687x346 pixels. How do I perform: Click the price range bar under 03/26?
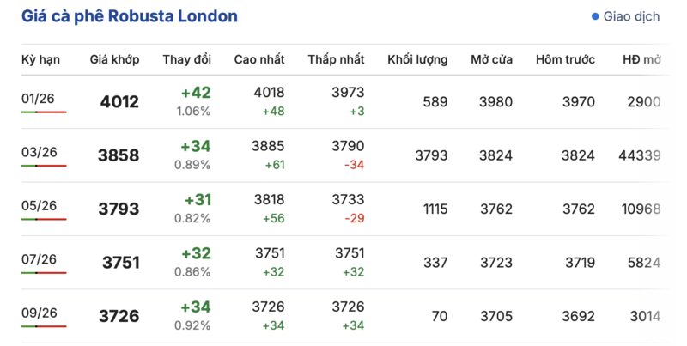click(x=44, y=166)
